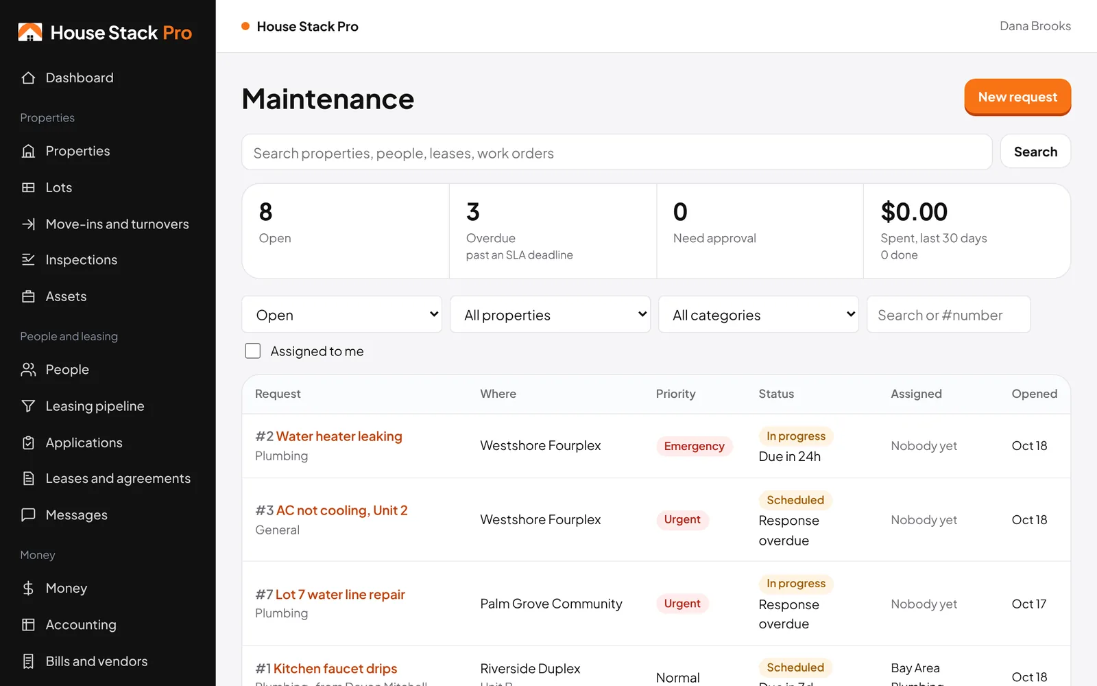1097x686 pixels.
Task: Enable the Assigned to me checkbox
Action: (253, 351)
